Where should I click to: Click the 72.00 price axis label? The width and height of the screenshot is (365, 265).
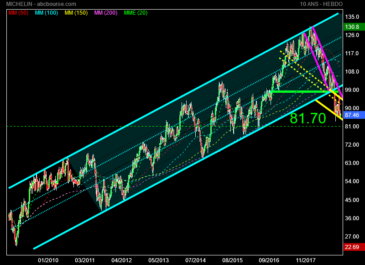[x=352, y=145]
